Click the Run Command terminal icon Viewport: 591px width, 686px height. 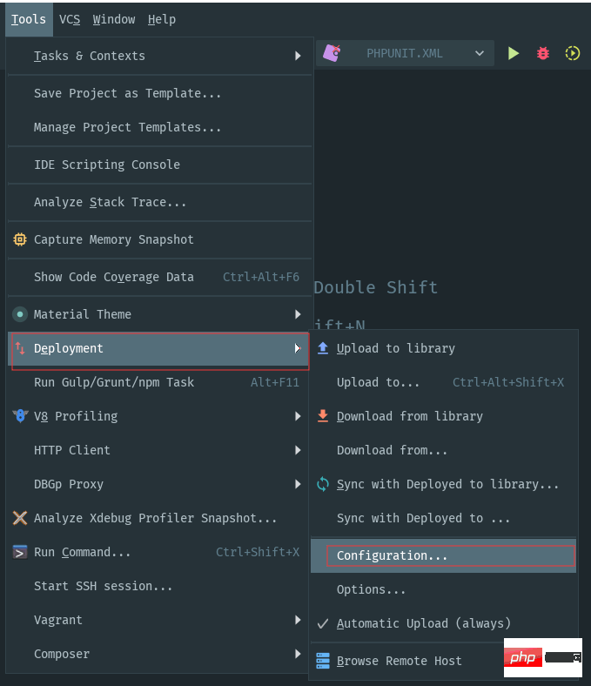coord(20,552)
